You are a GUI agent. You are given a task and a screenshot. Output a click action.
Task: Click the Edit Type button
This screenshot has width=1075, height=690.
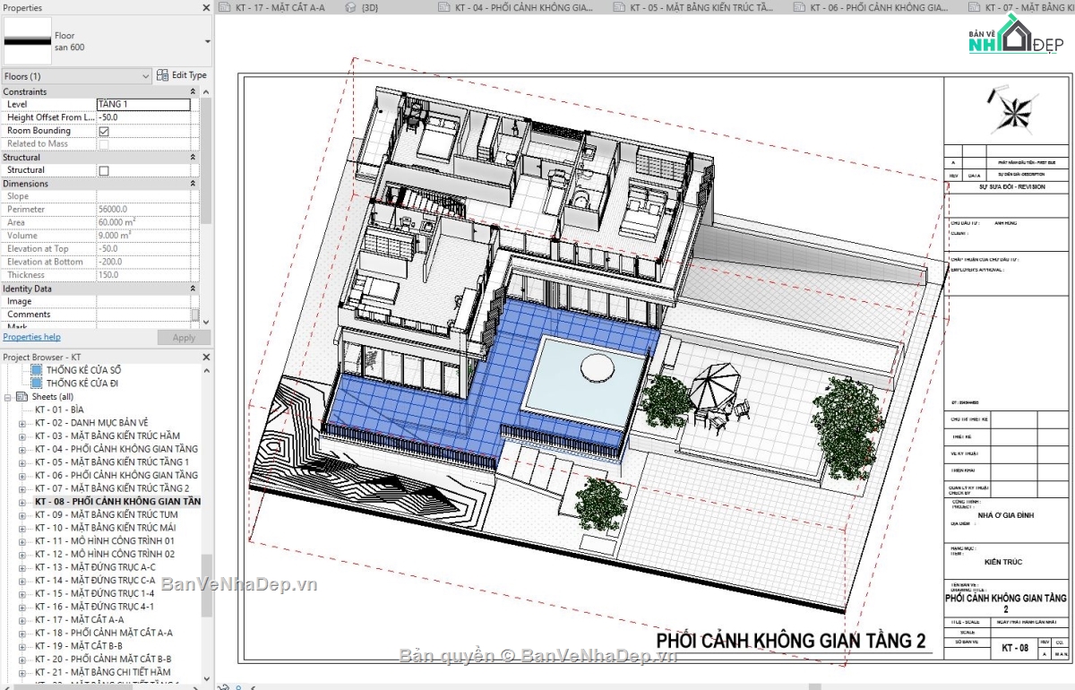pyautogui.click(x=182, y=75)
